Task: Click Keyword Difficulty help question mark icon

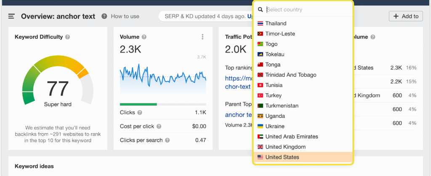Action: click(68, 37)
